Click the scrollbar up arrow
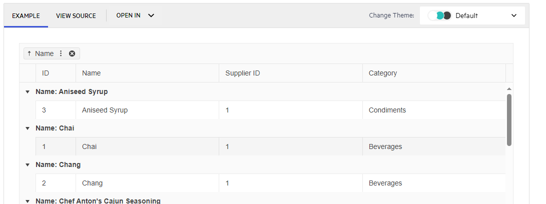The width and height of the screenshot is (546, 204). (509, 88)
